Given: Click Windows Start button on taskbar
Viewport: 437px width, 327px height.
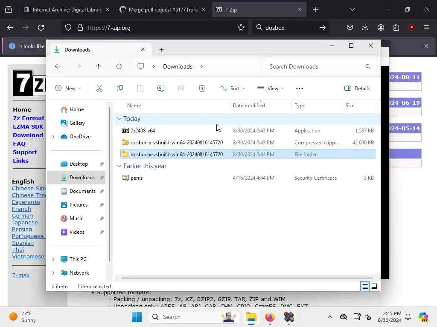Looking at the screenshot, I should coord(137,317).
